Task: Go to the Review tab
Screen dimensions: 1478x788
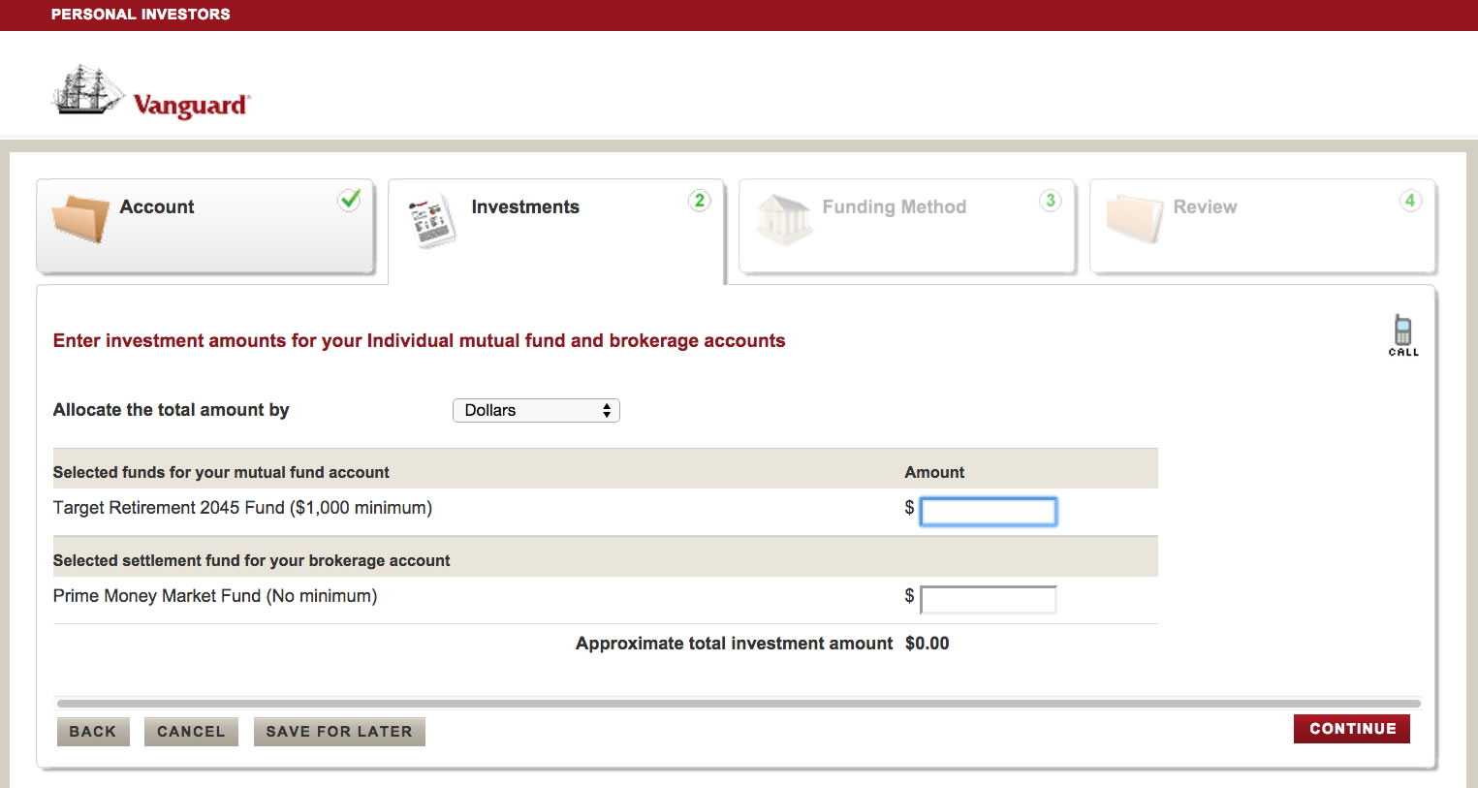Action: [x=1263, y=226]
